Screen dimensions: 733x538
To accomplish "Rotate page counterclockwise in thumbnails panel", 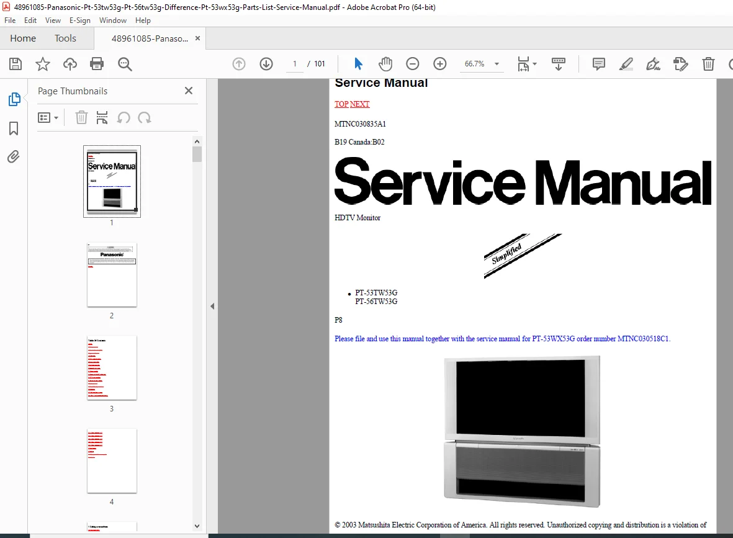I will tap(124, 118).
